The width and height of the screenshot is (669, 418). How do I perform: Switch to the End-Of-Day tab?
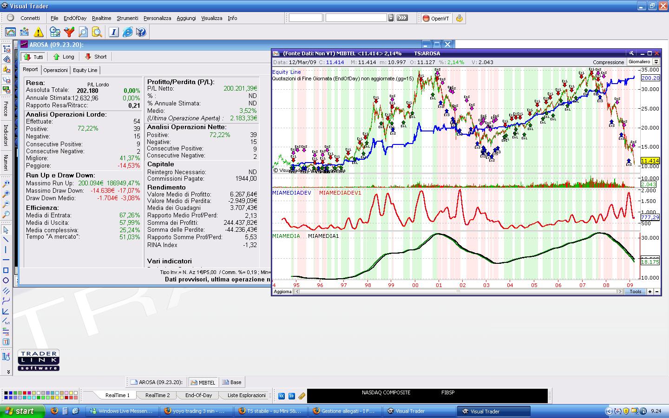coord(198,395)
